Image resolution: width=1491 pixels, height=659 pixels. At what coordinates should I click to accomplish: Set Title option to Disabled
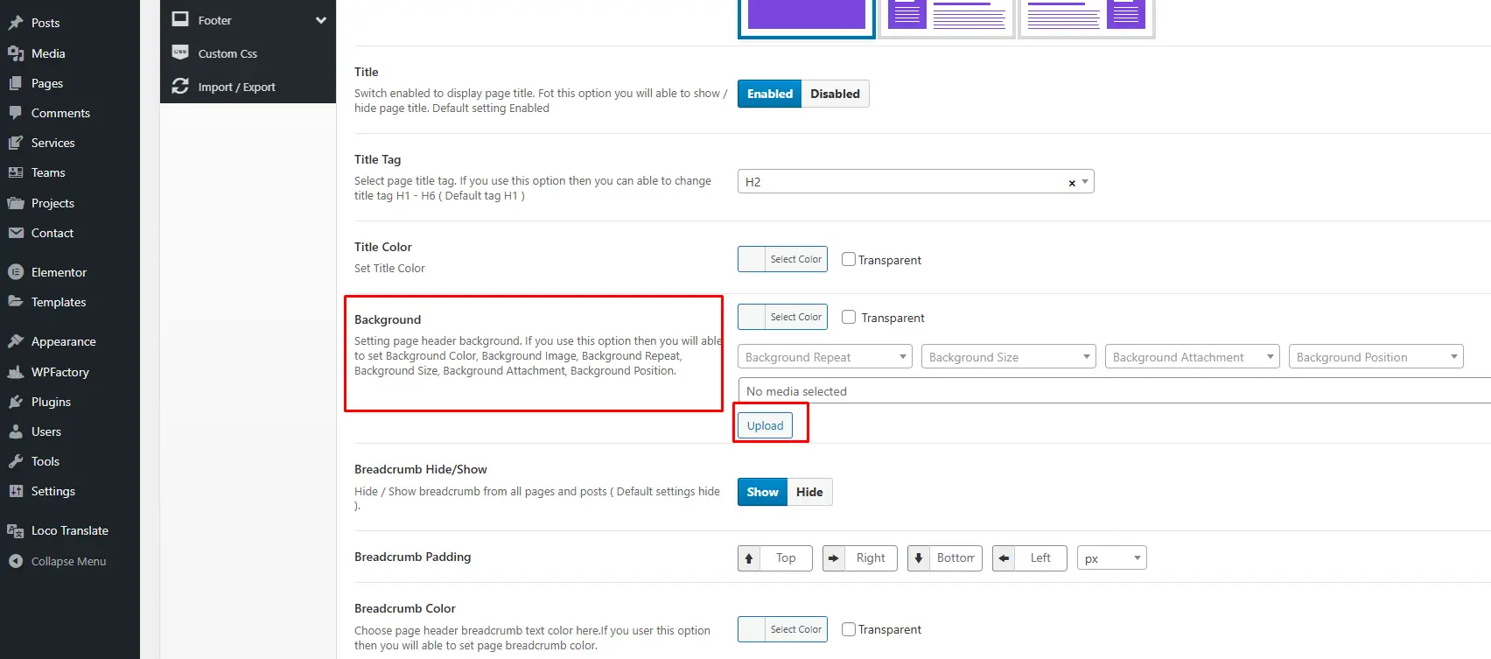coord(836,94)
